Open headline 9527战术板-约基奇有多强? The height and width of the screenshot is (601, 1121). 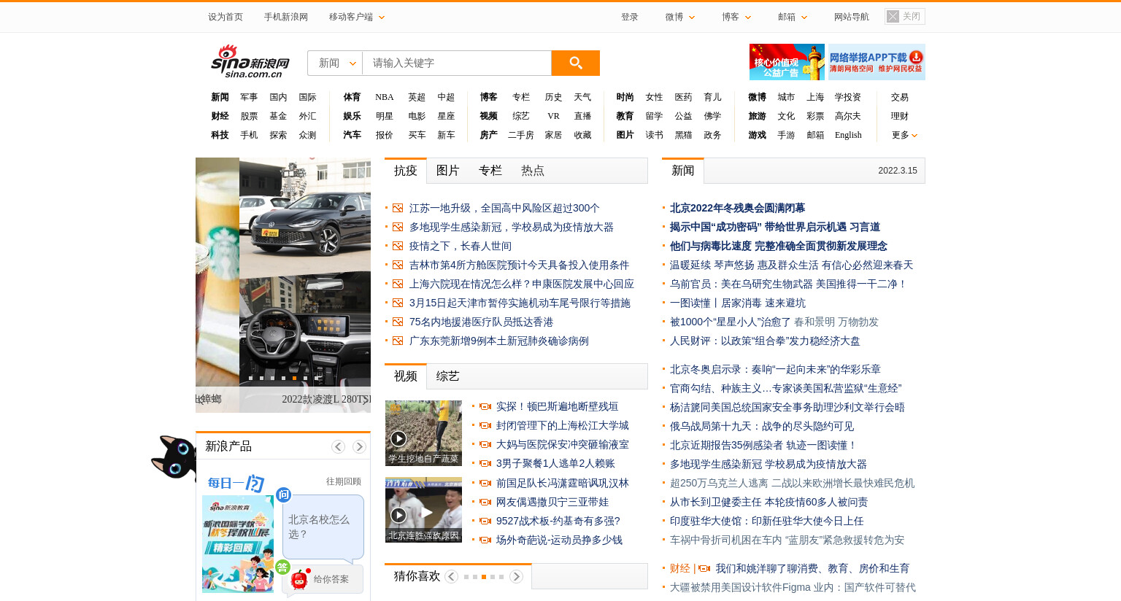coord(558,521)
